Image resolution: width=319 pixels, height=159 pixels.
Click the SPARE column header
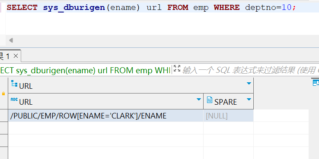(229, 101)
